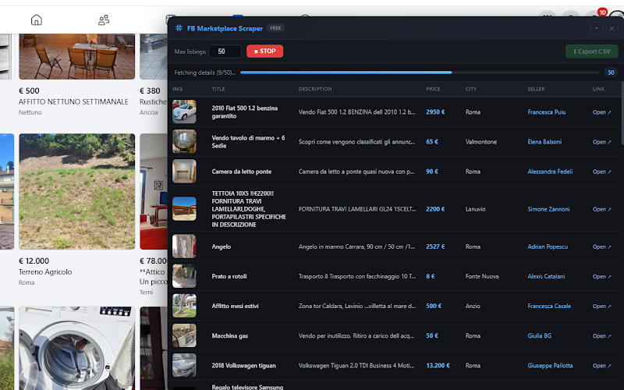
Task: Click city Lanuvio cell
Action: coord(475,209)
